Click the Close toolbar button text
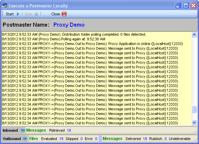199x144 pixels. click(x=55, y=14)
